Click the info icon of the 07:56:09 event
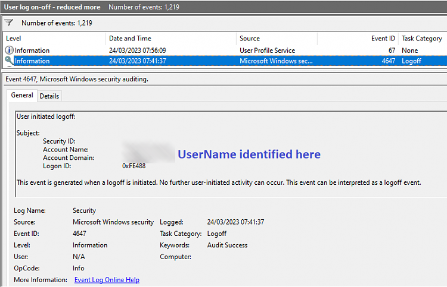The width and height of the screenshot is (447, 287). click(9, 51)
